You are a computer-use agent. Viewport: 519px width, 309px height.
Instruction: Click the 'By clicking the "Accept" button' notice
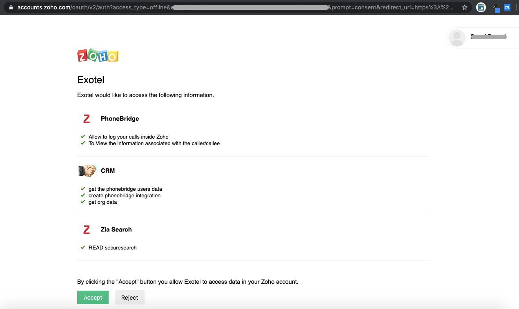pos(188,282)
